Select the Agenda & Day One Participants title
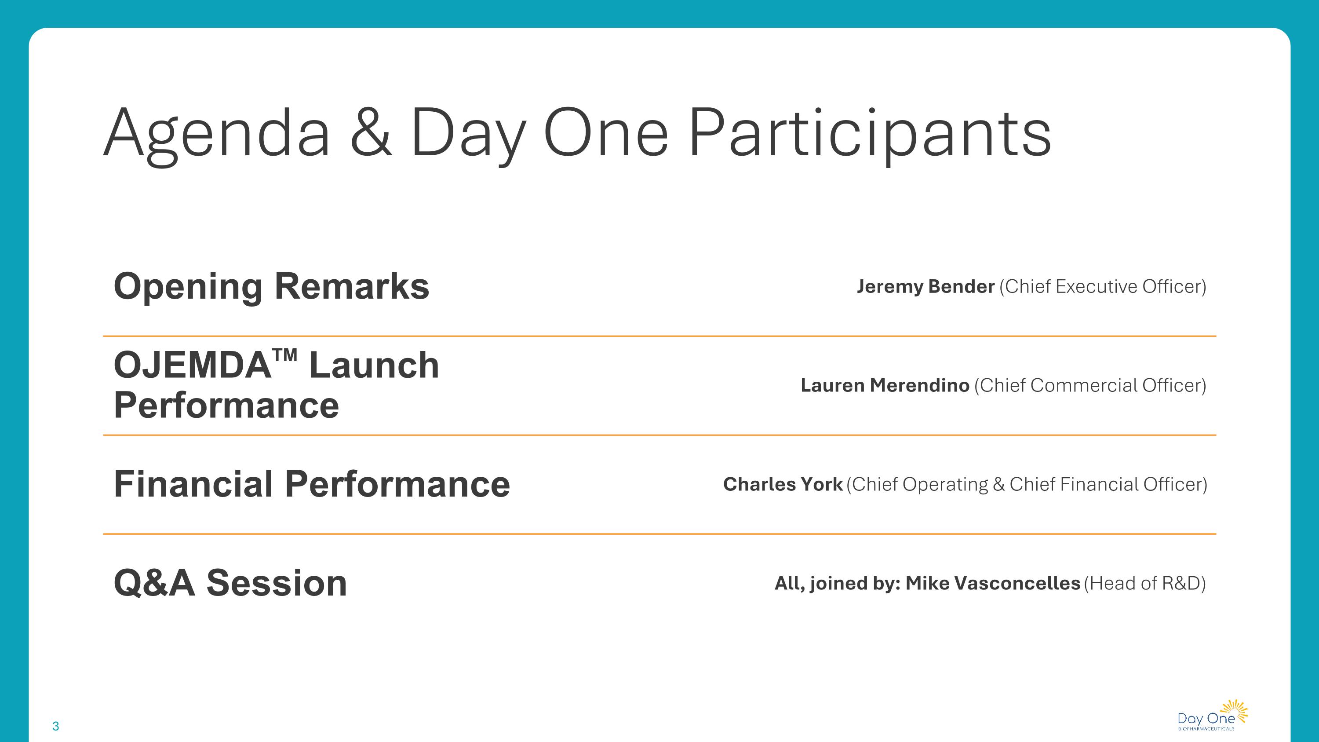Viewport: 1319px width, 742px height. pyautogui.click(x=577, y=133)
